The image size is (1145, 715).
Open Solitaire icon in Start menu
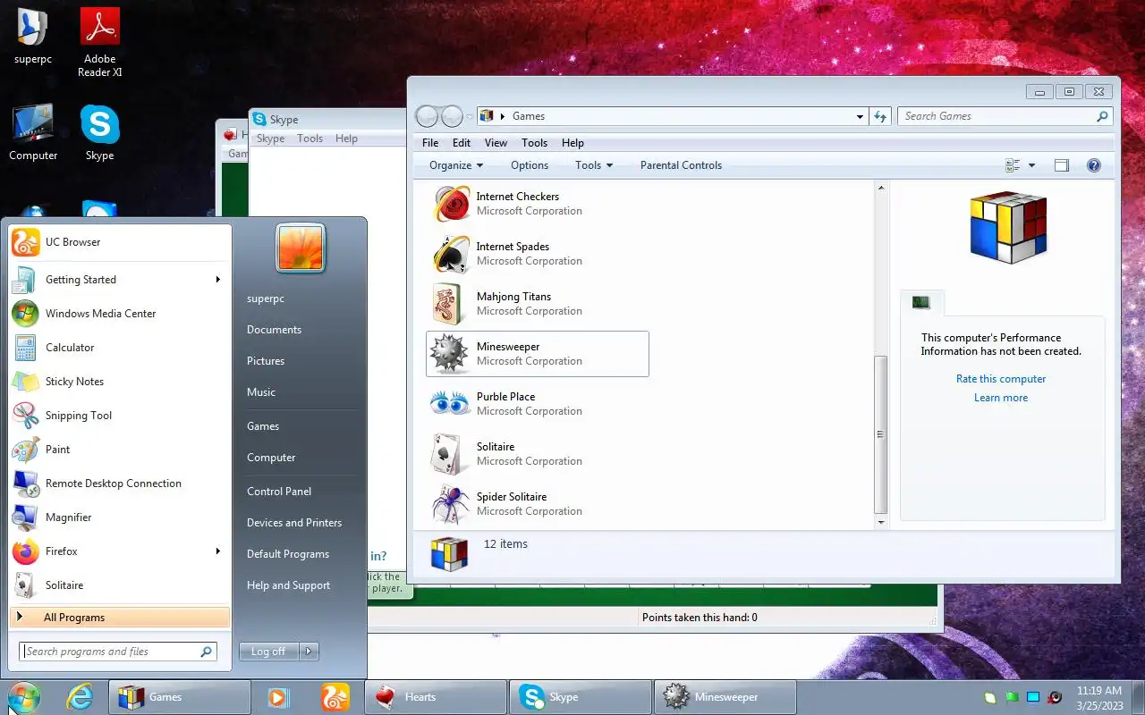click(x=25, y=585)
